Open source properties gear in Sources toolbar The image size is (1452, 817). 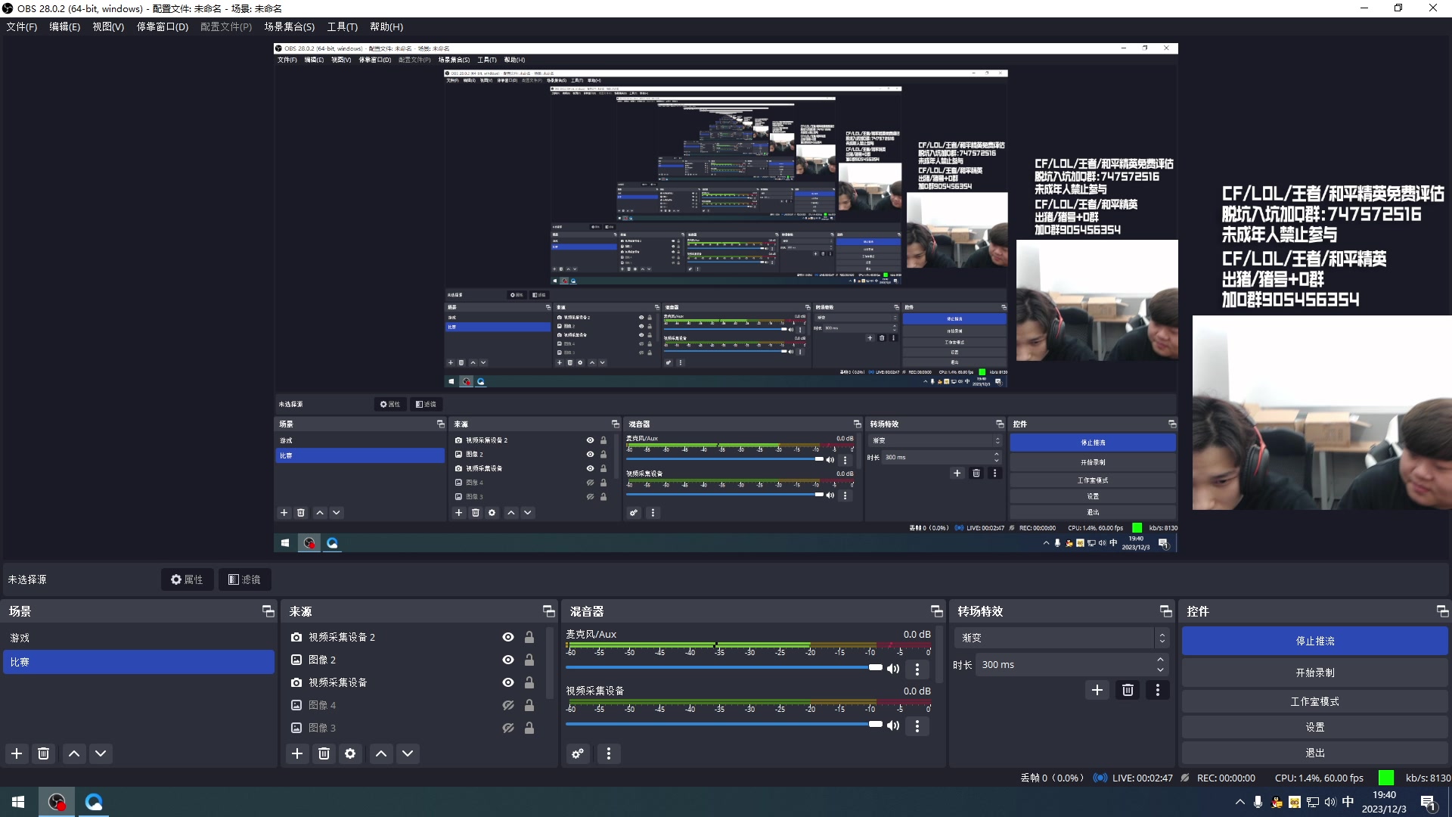pyautogui.click(x=350, y=753)
